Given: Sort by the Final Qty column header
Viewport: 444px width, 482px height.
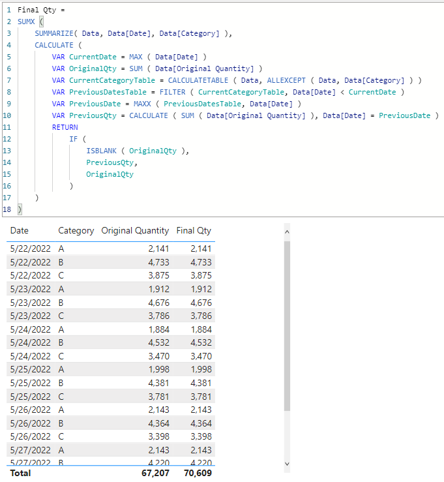Looking at the screenshot, I should pyautogui.click(x=194, y=230).
